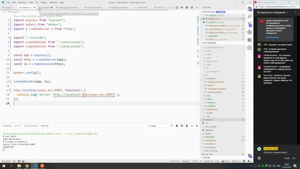This screenshot has width=300, height=169.
Task: Show errors and warnings in status bar
Action: 22,161
